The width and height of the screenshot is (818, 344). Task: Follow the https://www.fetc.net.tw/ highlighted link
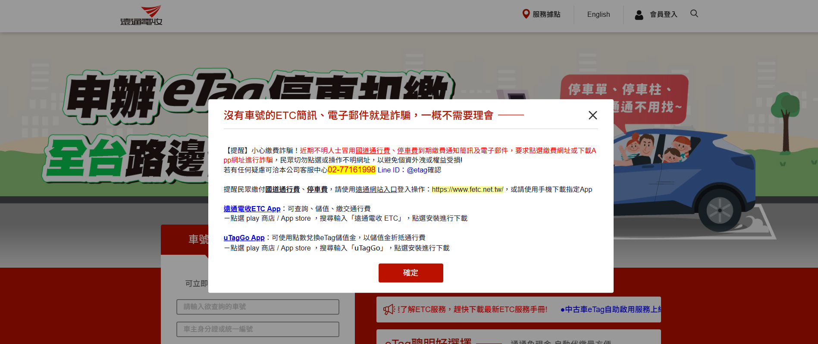(467, 189)
